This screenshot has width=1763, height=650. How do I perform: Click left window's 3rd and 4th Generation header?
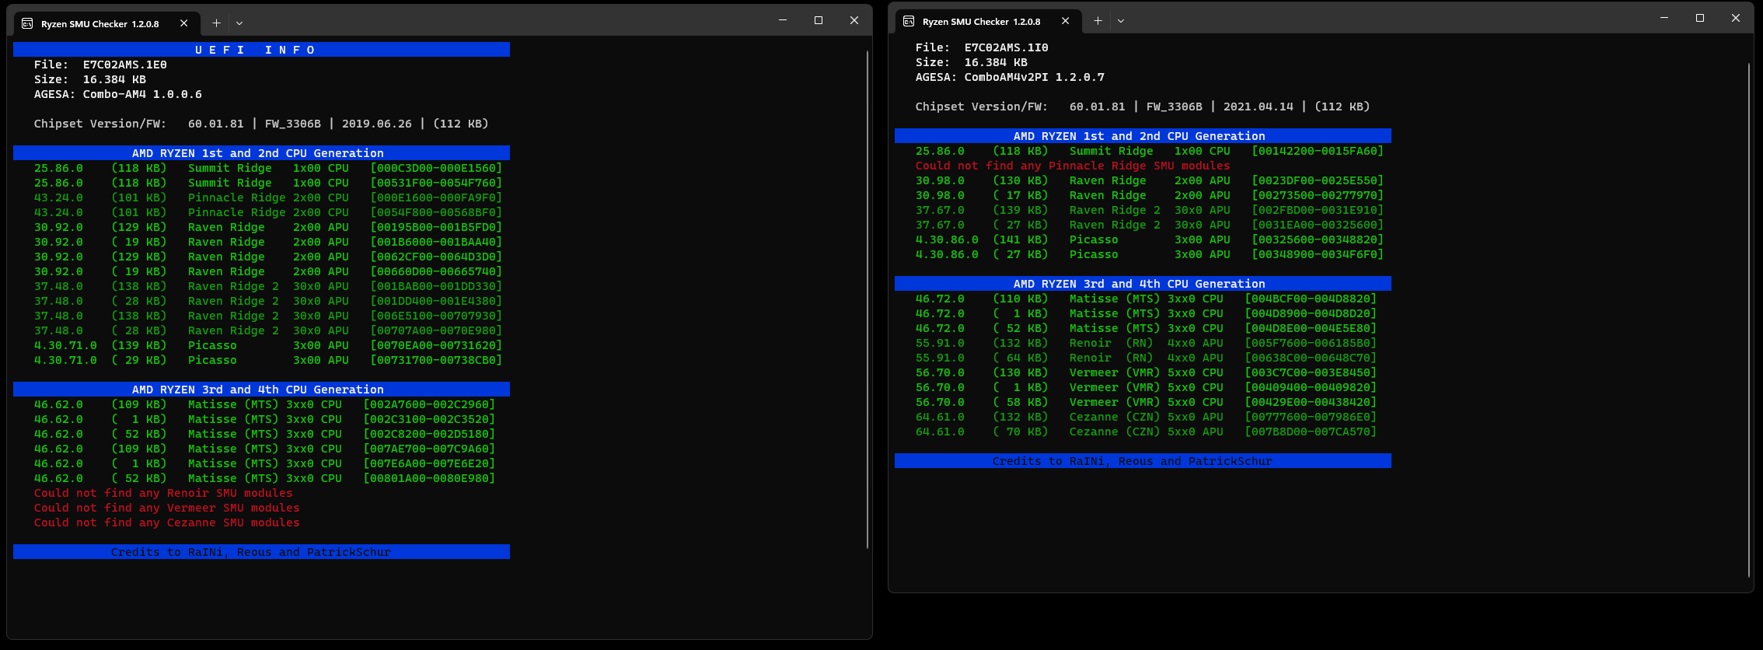tap(261, 390)
